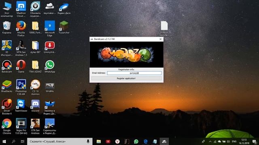The width and height of the screenshot is (259, 145).
Task: Select the UmmyVid... downloader desktop shortcut
Action: coord(50,47)
